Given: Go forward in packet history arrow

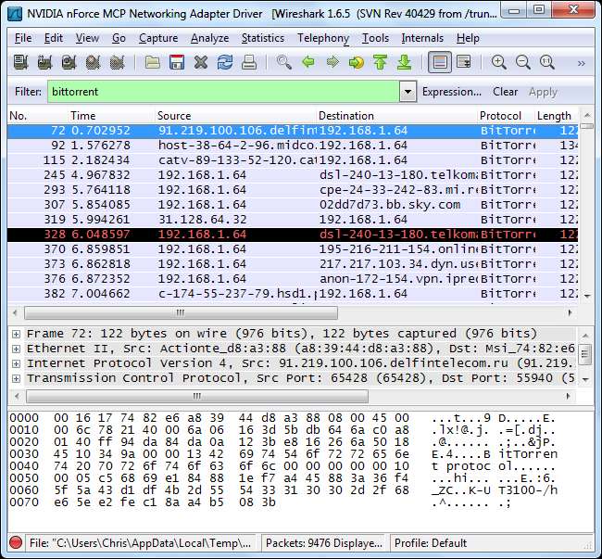Looking at the screenshot, I should (332, 62).
